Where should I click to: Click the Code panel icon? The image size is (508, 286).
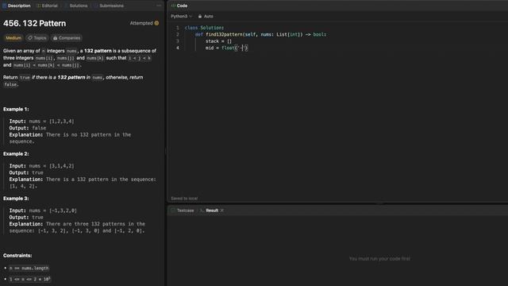click(x=173, y=6)
